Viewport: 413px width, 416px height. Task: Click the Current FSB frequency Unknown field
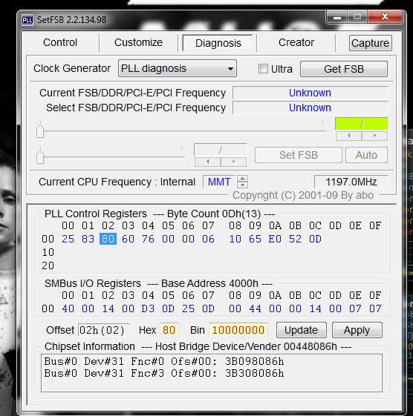(x=310, y=93)
